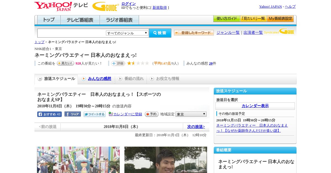This screenshot has height=173, width=331.
Task: Click the smiling man thumbnail image
Action: coord(166,160)
